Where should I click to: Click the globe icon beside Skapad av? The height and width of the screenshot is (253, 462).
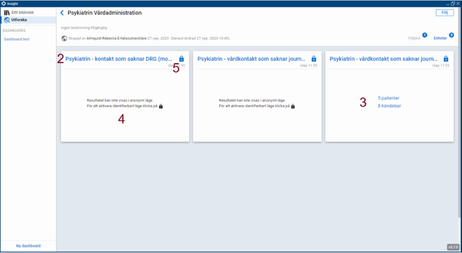[x=64, y=39]
